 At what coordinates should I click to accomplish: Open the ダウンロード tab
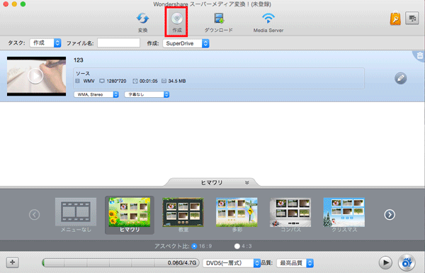click(x=218, y=22)
